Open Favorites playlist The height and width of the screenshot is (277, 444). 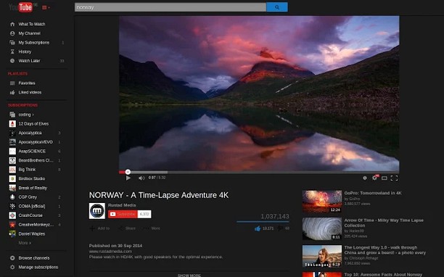click(27, 83)
